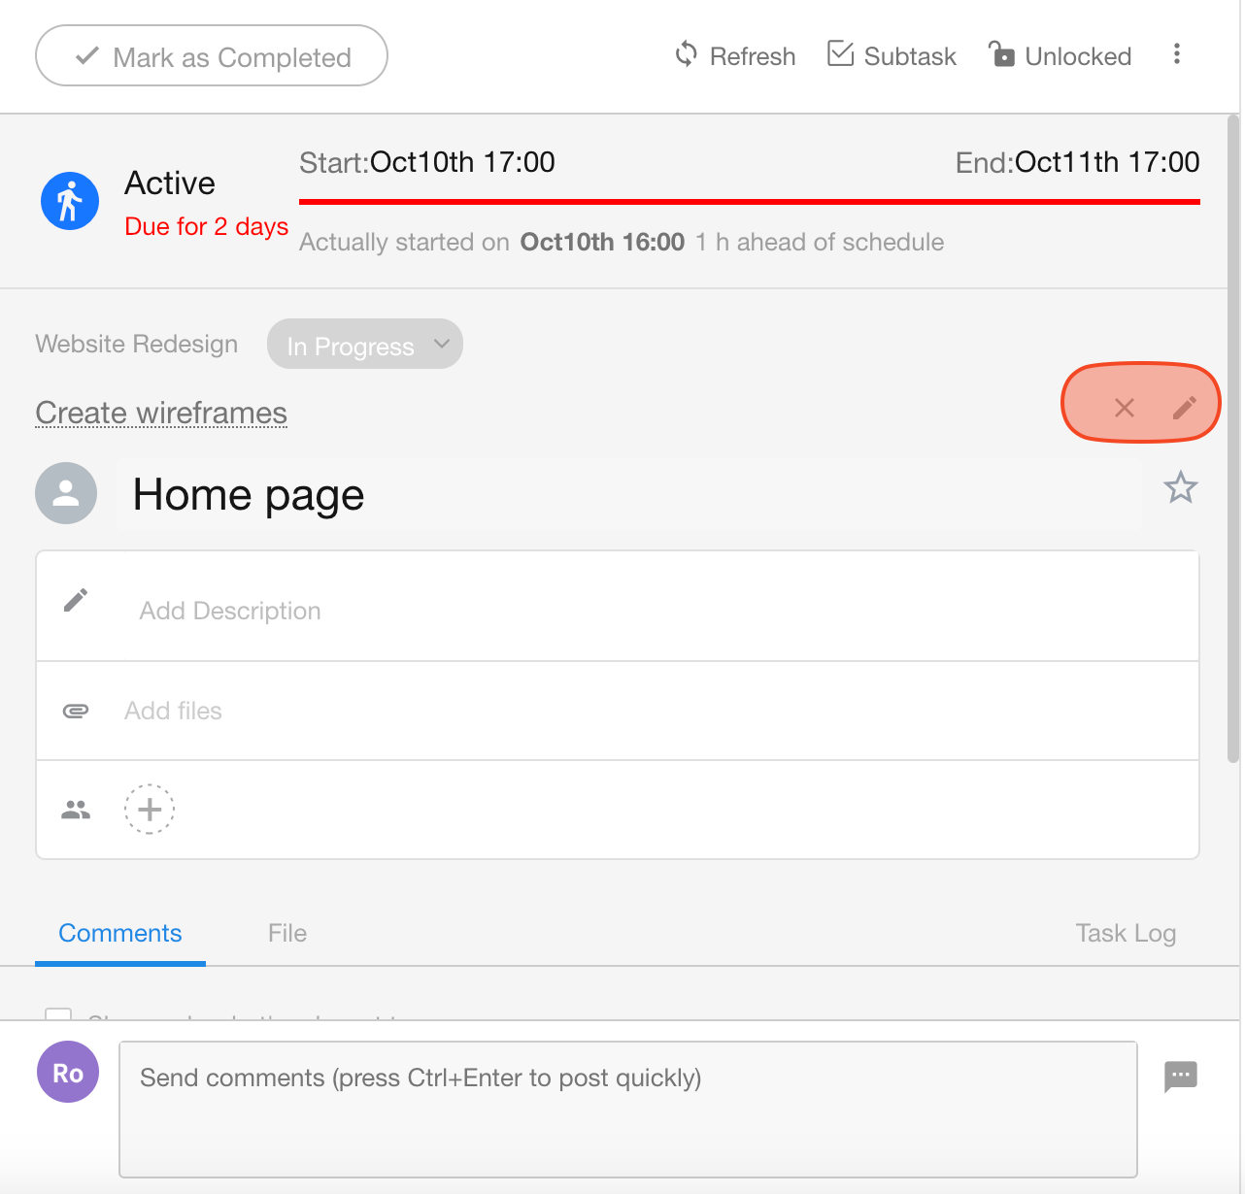The width and height of the screenshot is (1245, 1194).
Task: Open the three-dot more options menu
Action: click(1176, 54)
